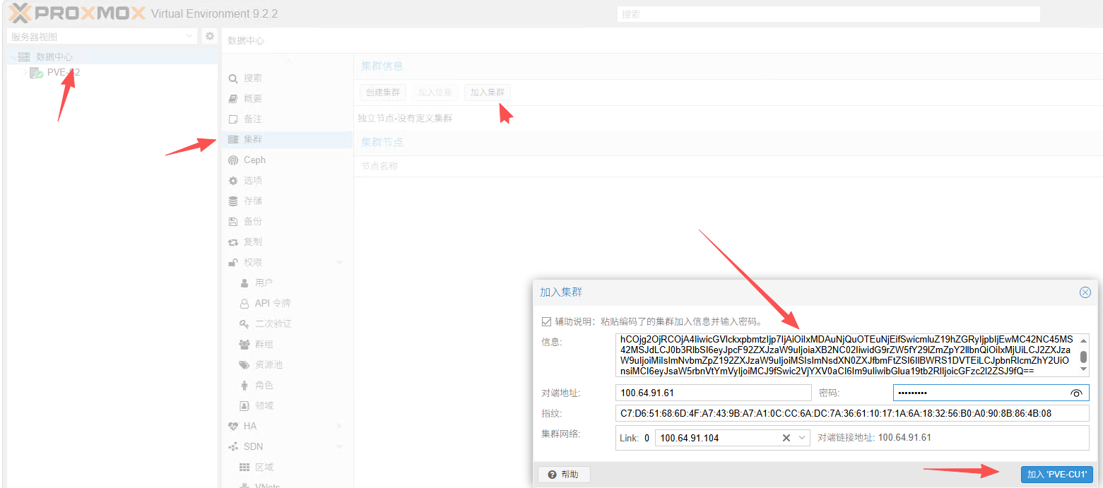The width and height of the screenshot is (1103, 488).
Task: Click the Proxmox logo
Action: point(77,13)
